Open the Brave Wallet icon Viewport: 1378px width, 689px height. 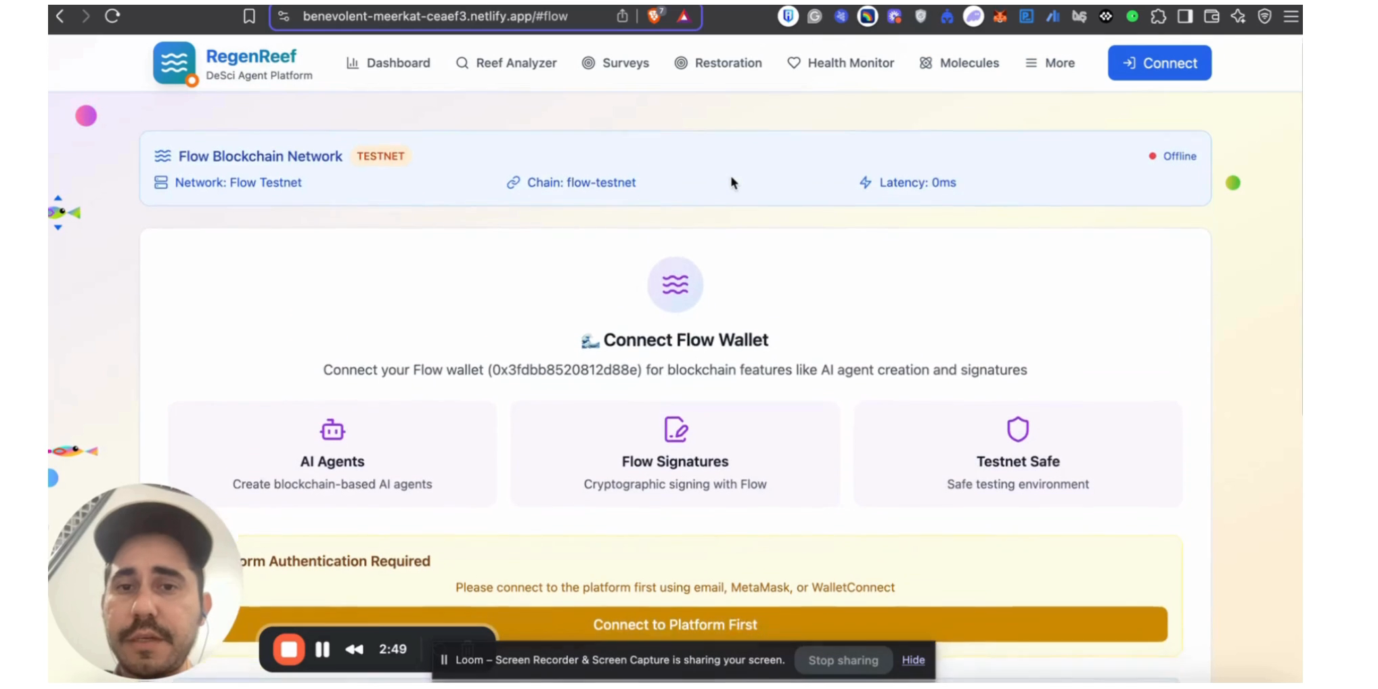tap(1212, 16)
